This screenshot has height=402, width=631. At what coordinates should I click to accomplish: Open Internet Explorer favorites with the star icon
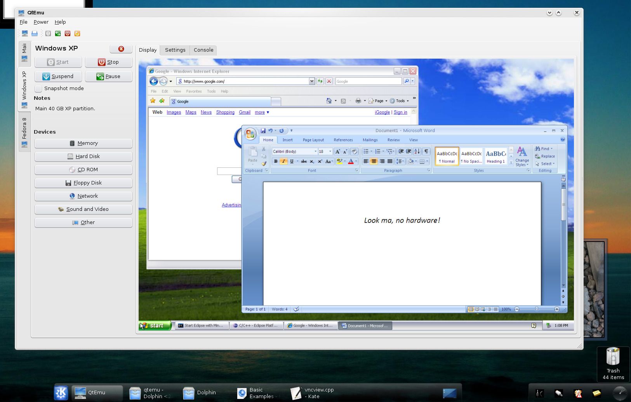click(x=153, y=100)
